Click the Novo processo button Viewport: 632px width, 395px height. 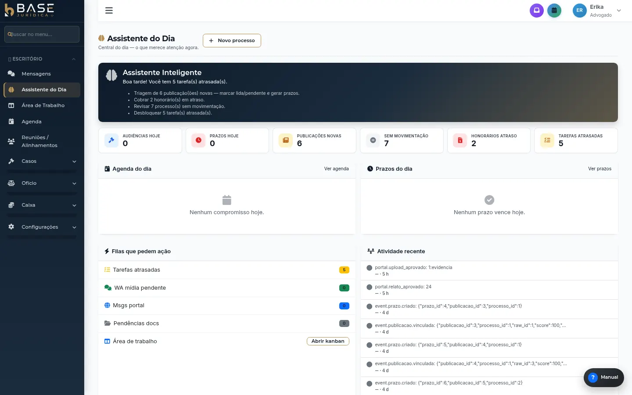(x=232, y=40)
